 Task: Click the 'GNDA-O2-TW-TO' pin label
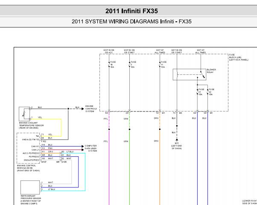31,140
